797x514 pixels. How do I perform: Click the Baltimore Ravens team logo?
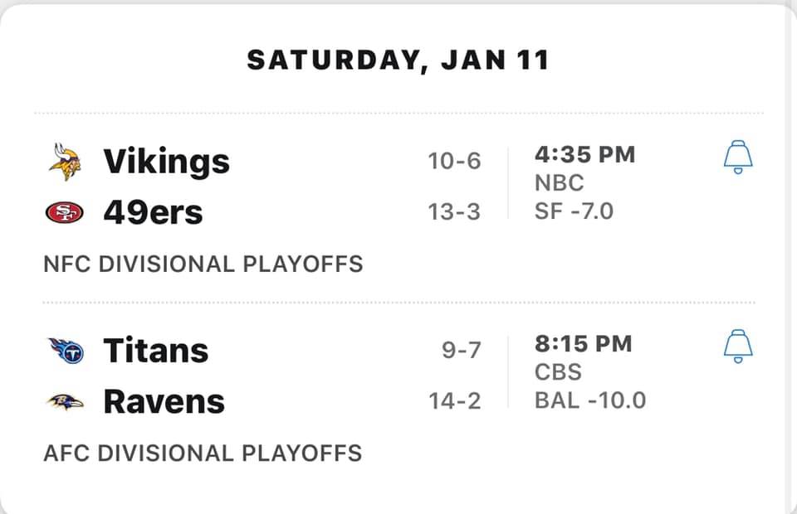pyautogui.click(x=65, y=402)
